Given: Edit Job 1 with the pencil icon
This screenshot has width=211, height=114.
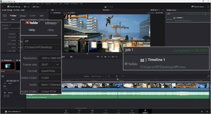Looking at the screenshot, I should pyautogui.click(x=205, y=14).
